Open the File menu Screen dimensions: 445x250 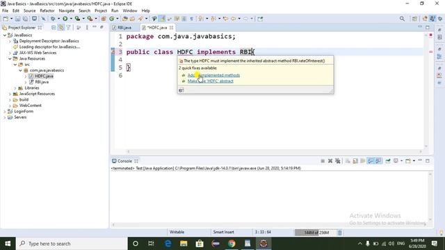[5, 11]
